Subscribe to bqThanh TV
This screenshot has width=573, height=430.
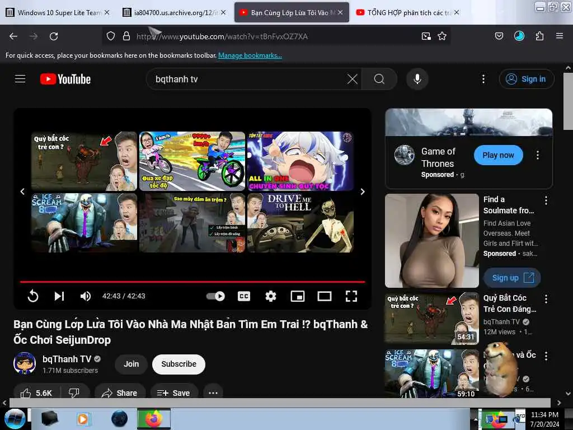(x=179, y=364)
